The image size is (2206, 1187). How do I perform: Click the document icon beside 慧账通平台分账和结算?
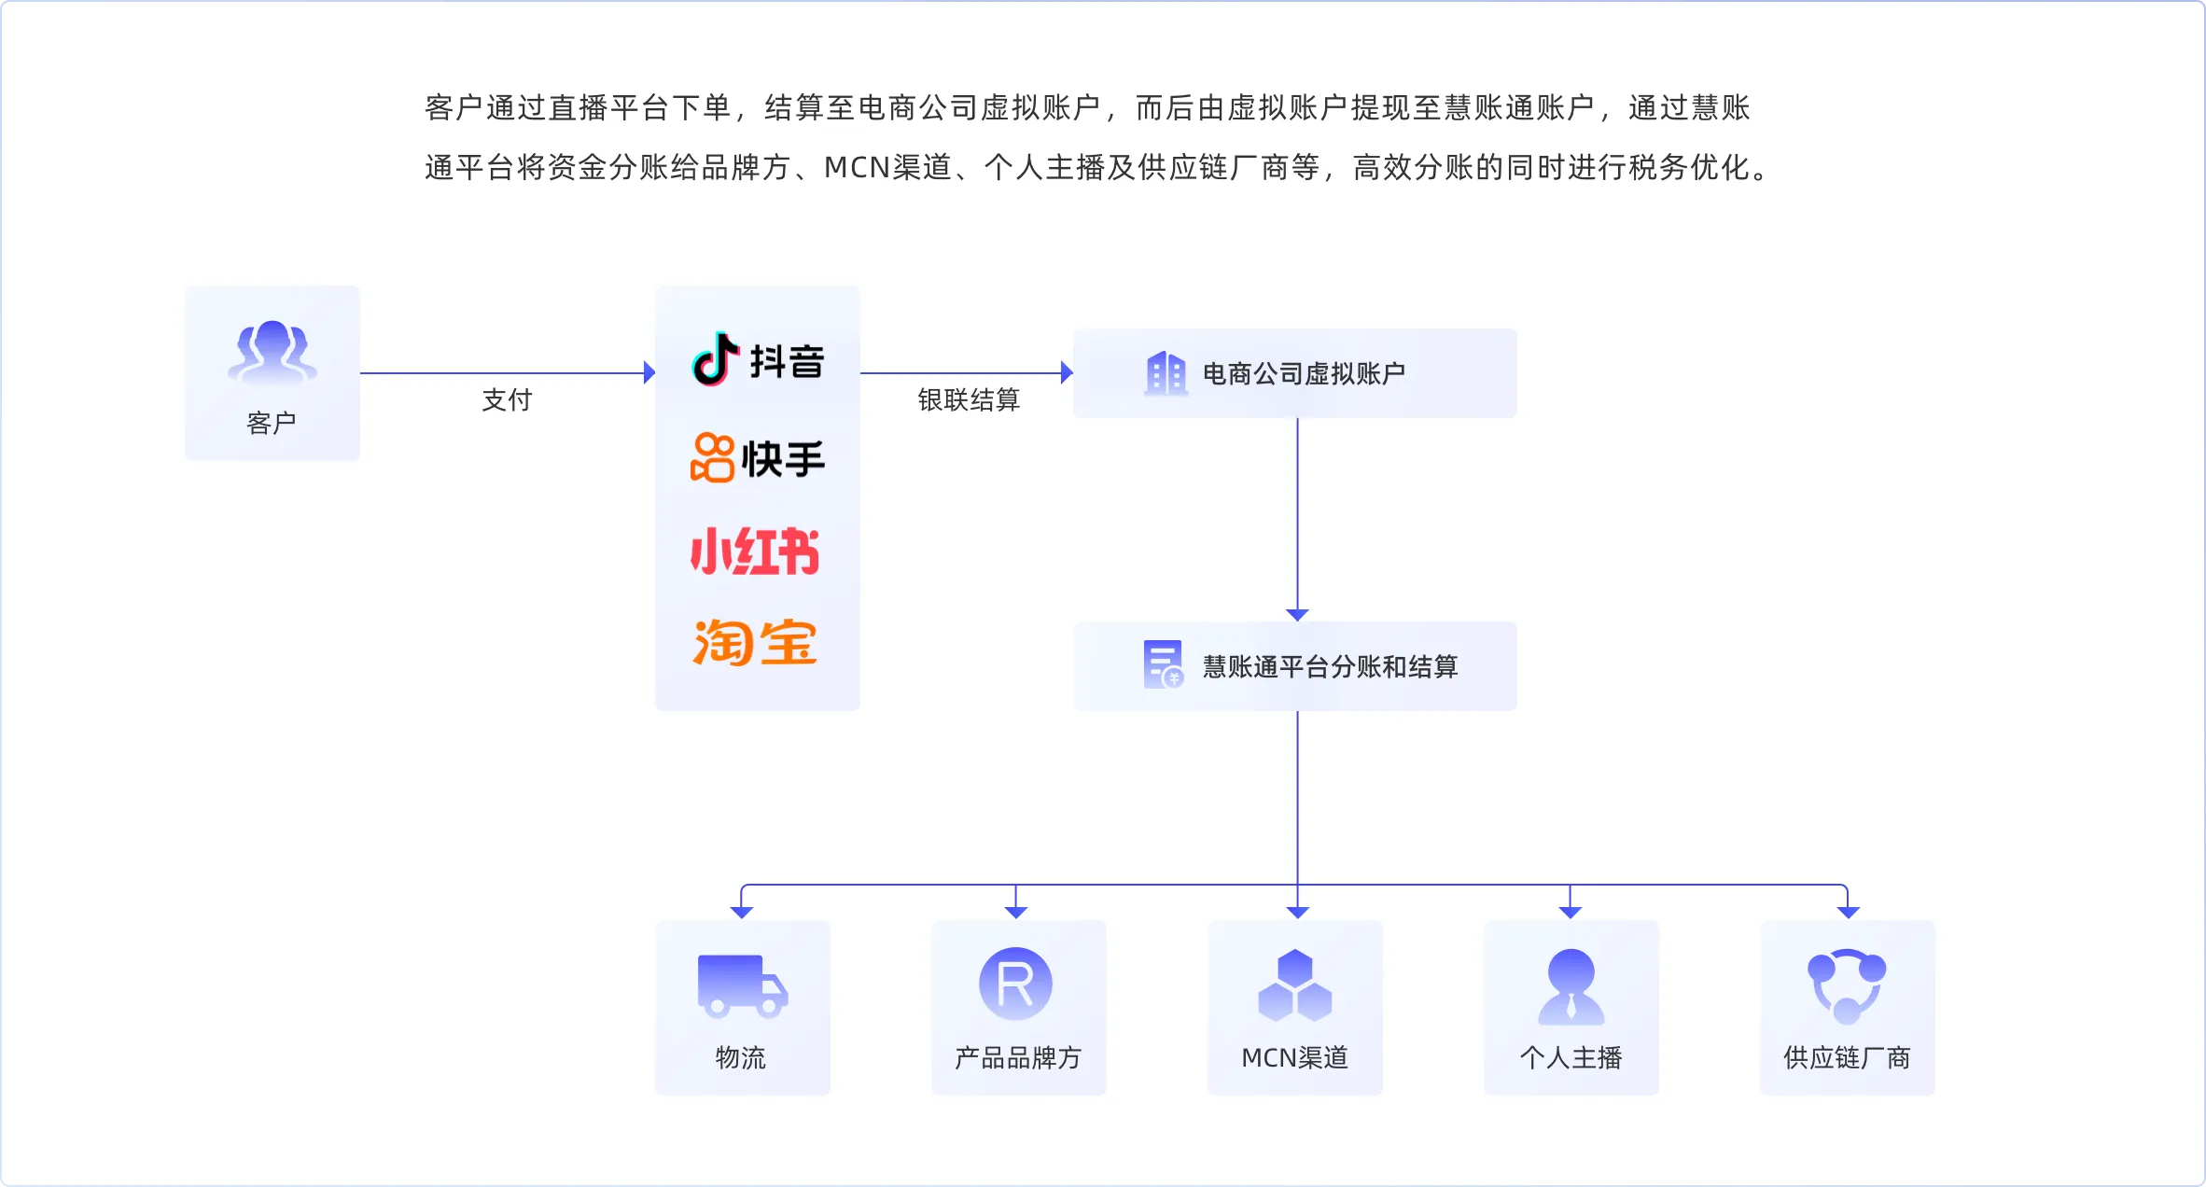tap(1164, 664)
